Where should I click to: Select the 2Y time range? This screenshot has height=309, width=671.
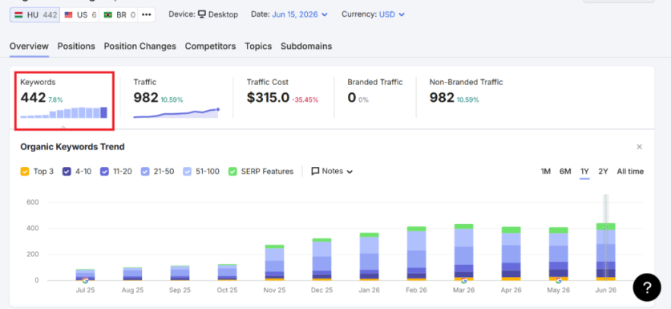point(603,172)
